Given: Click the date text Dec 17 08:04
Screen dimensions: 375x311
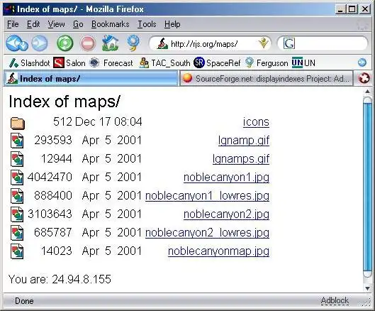Looking at the screenshot, I should [108, 121].
